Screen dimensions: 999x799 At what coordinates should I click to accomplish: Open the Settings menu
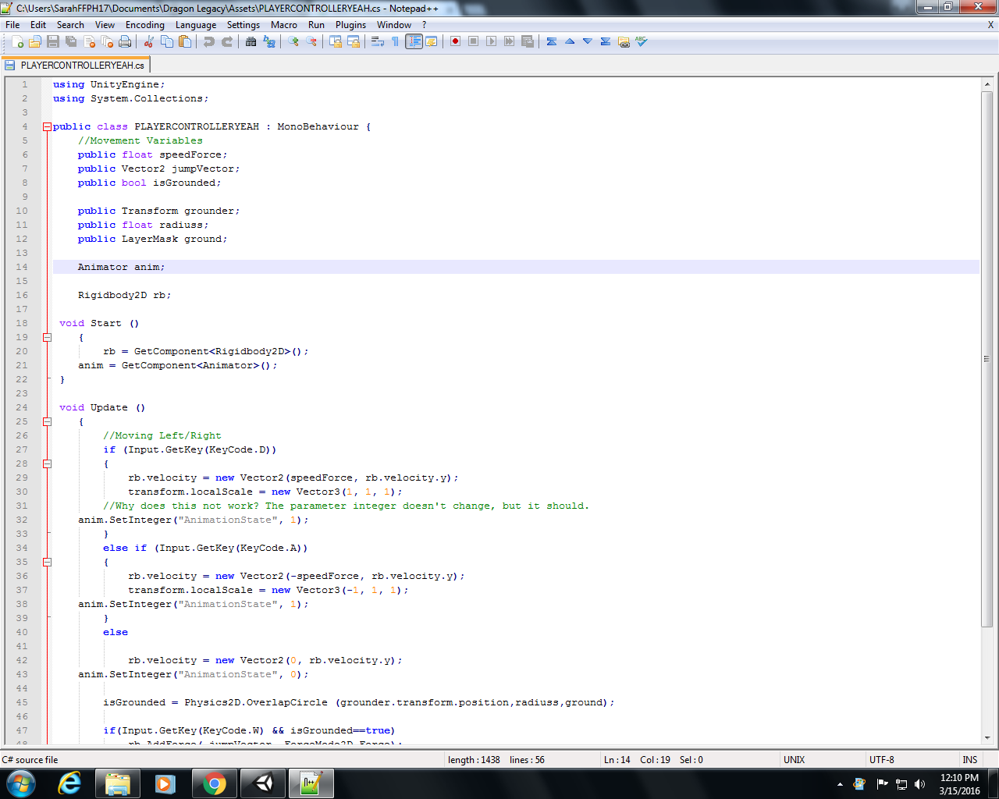(244, 25)
